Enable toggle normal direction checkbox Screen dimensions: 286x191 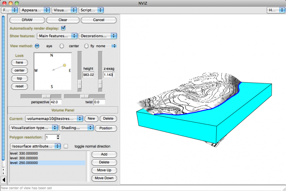click(x=66, y=146)
